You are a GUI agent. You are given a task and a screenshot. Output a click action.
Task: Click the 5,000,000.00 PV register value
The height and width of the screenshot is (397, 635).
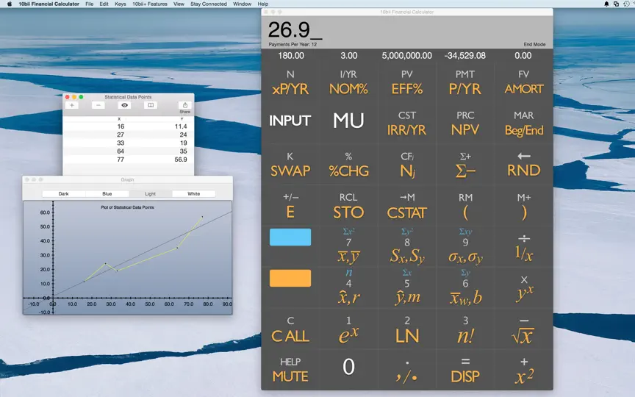pyautogui.click(x=407, y=55)
